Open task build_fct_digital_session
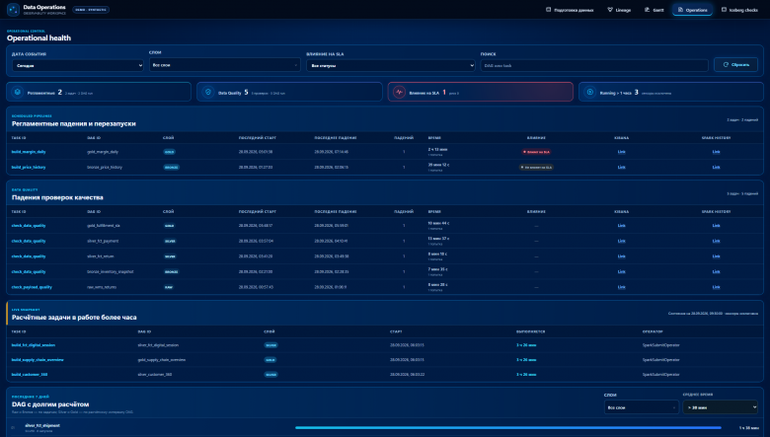770x437 pixels. 34,345
